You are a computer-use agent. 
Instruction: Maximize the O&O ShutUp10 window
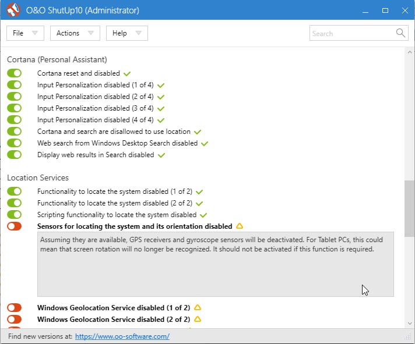pos(385,10)
